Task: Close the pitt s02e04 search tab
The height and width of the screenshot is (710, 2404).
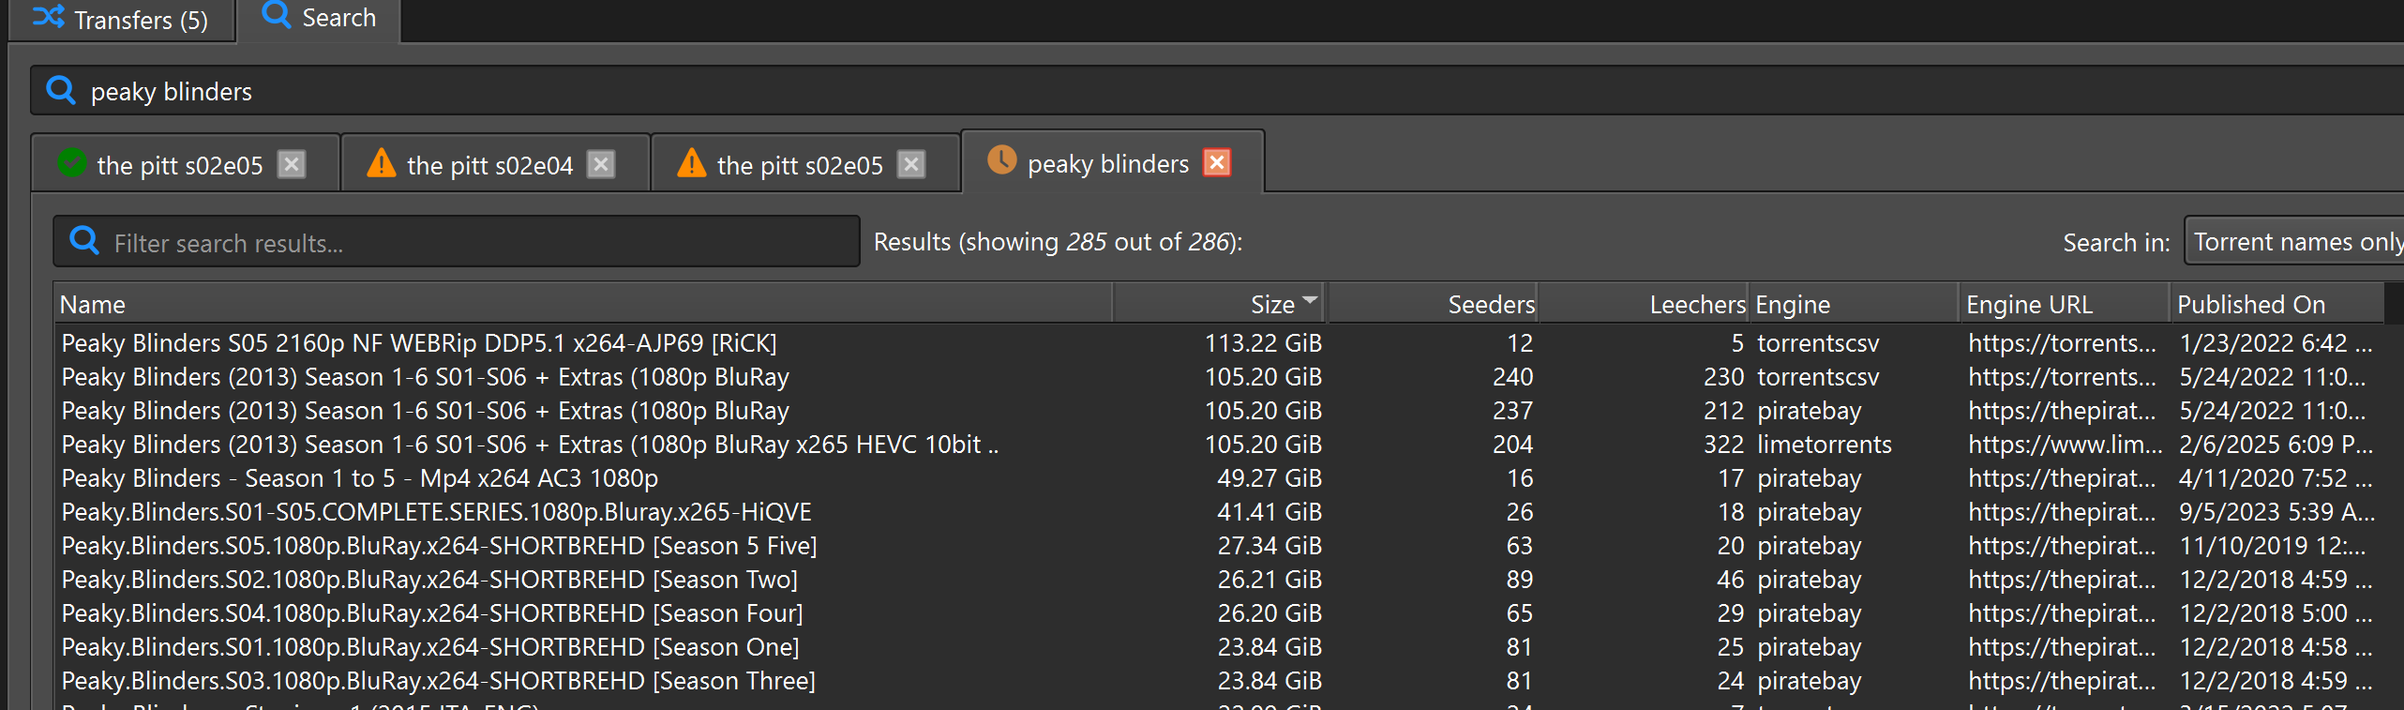Action: (x=601, y=164)
